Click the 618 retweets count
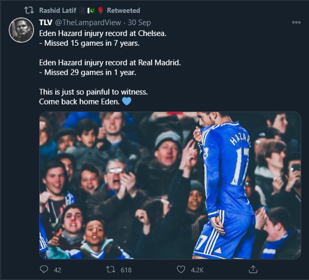Viewport: 309px width, 280px height. 126,270
